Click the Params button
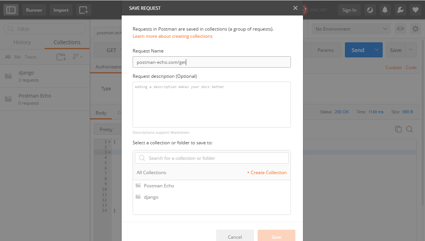This screenshot has width=425, height=241. point(326,50)
